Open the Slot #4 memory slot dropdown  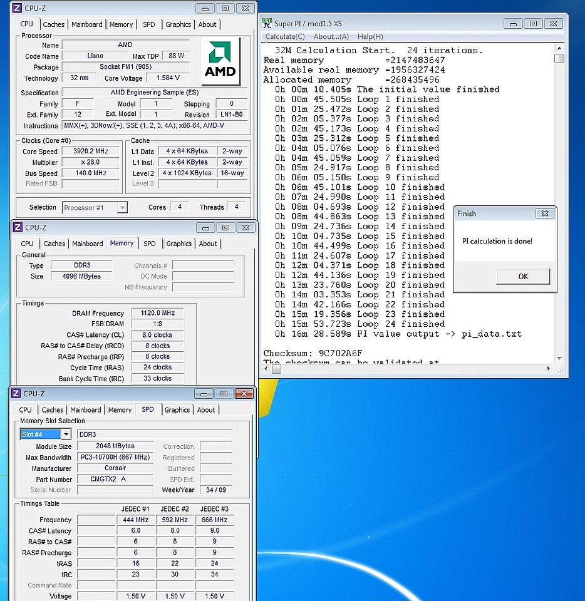click(66, 434)
